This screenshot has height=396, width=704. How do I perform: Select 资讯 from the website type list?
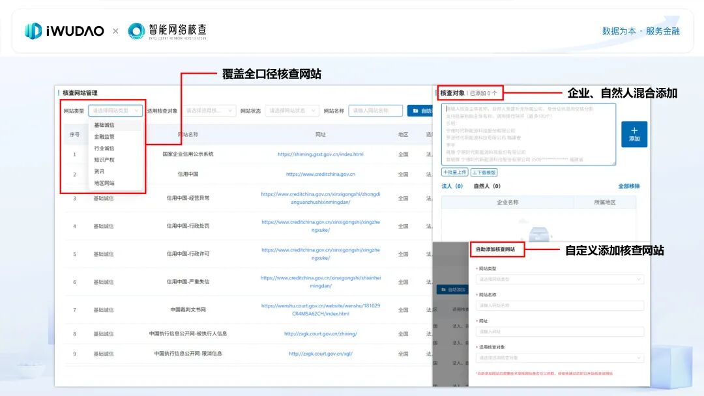coord(99,172)
